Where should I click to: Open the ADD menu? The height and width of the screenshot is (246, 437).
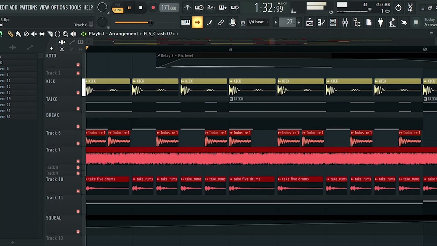click(13, 7)
